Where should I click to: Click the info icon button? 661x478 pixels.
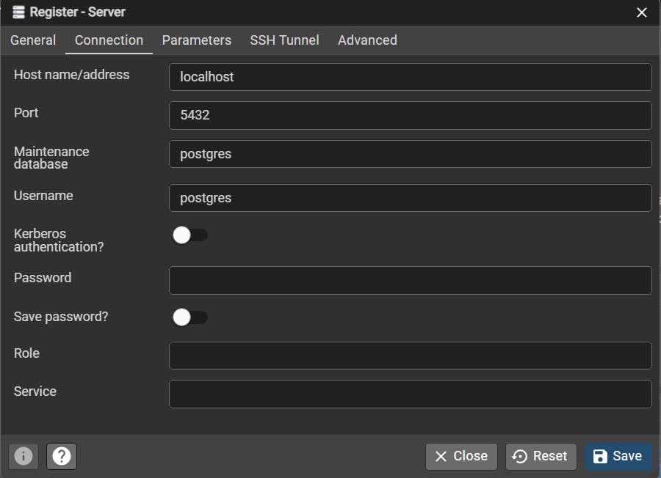click(24, 456)
